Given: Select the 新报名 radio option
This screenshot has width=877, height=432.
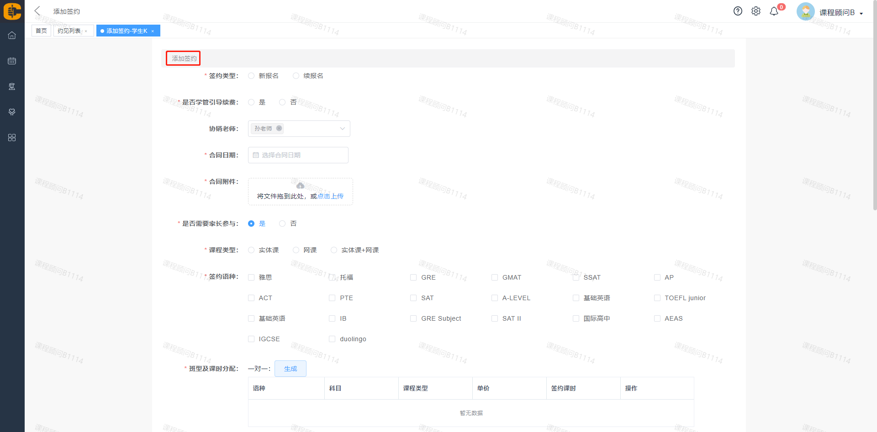Looking at the screenshot, I should (x=251, y=76).
